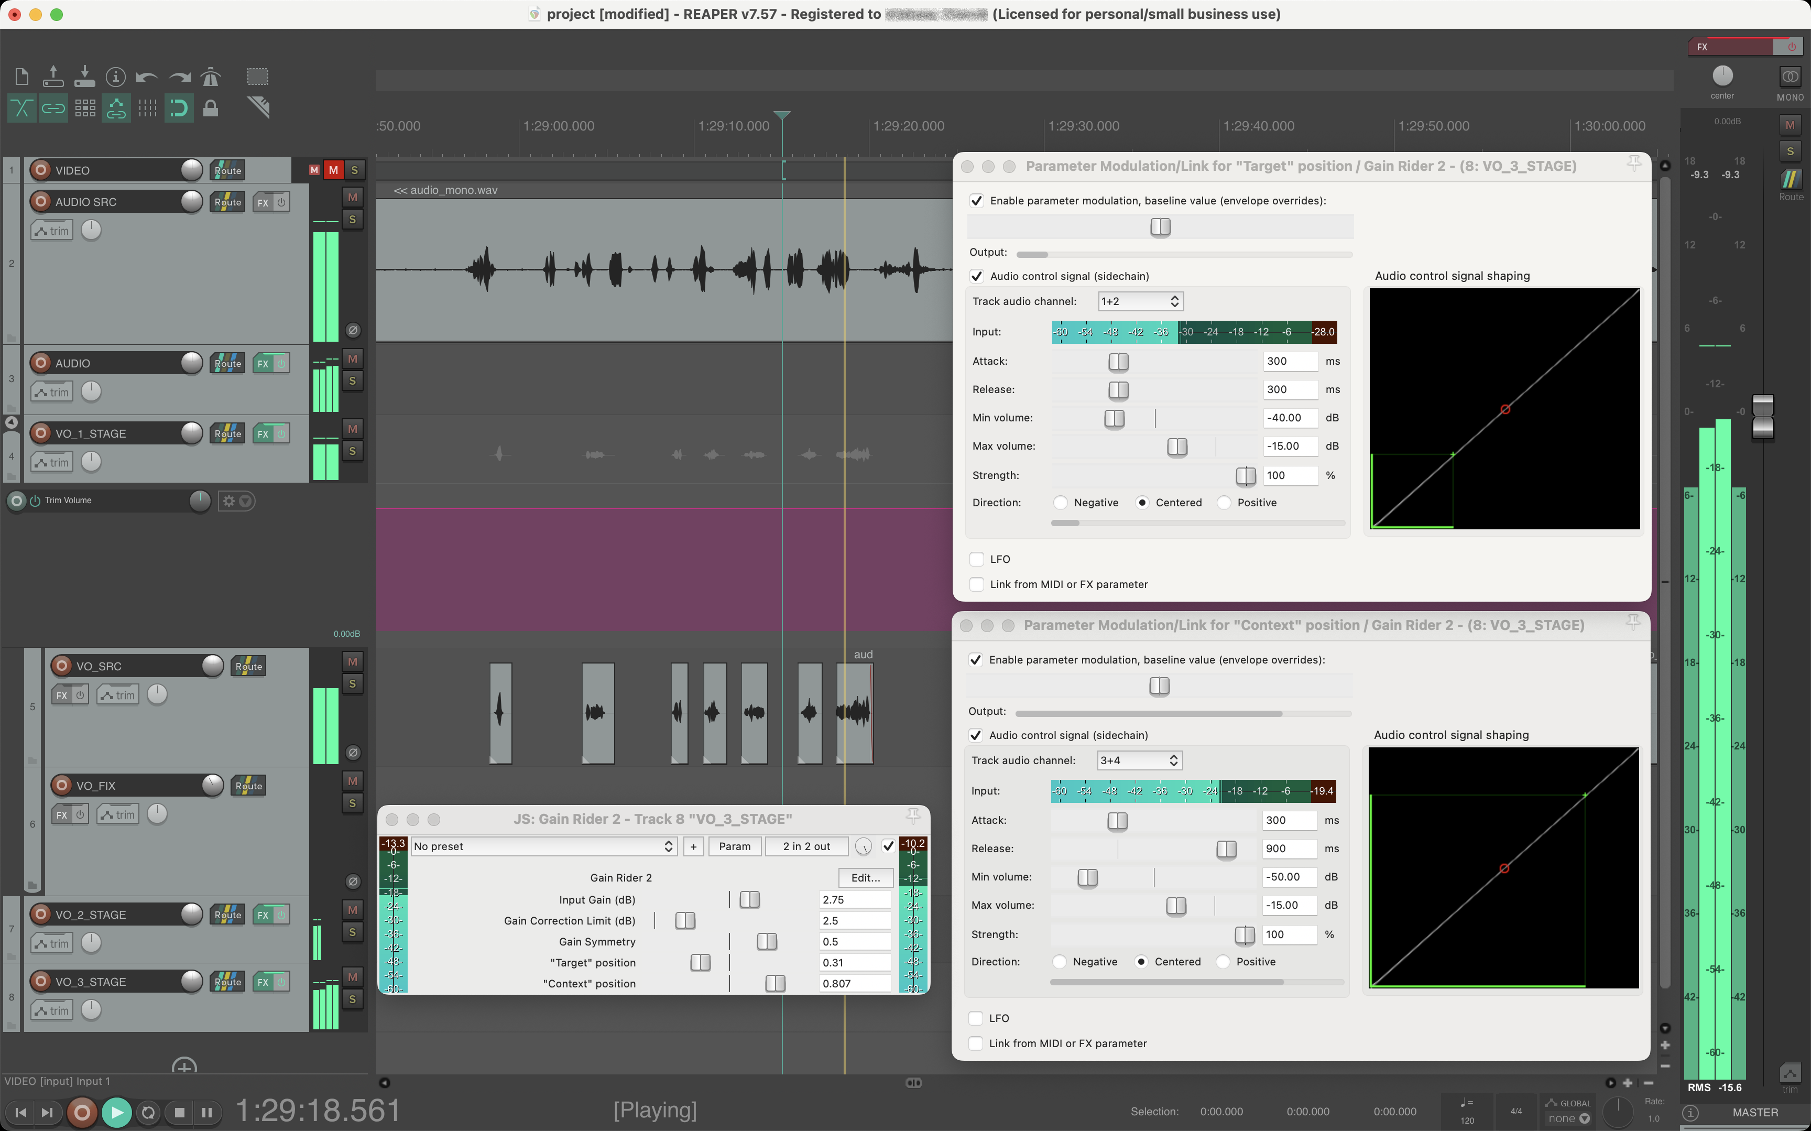Toggle item grouping chain-link icon
Viewport: 1811px width, 1131px height.
(x=53, y=108)
